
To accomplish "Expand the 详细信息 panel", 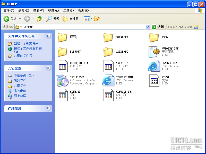I will (48, 108).
